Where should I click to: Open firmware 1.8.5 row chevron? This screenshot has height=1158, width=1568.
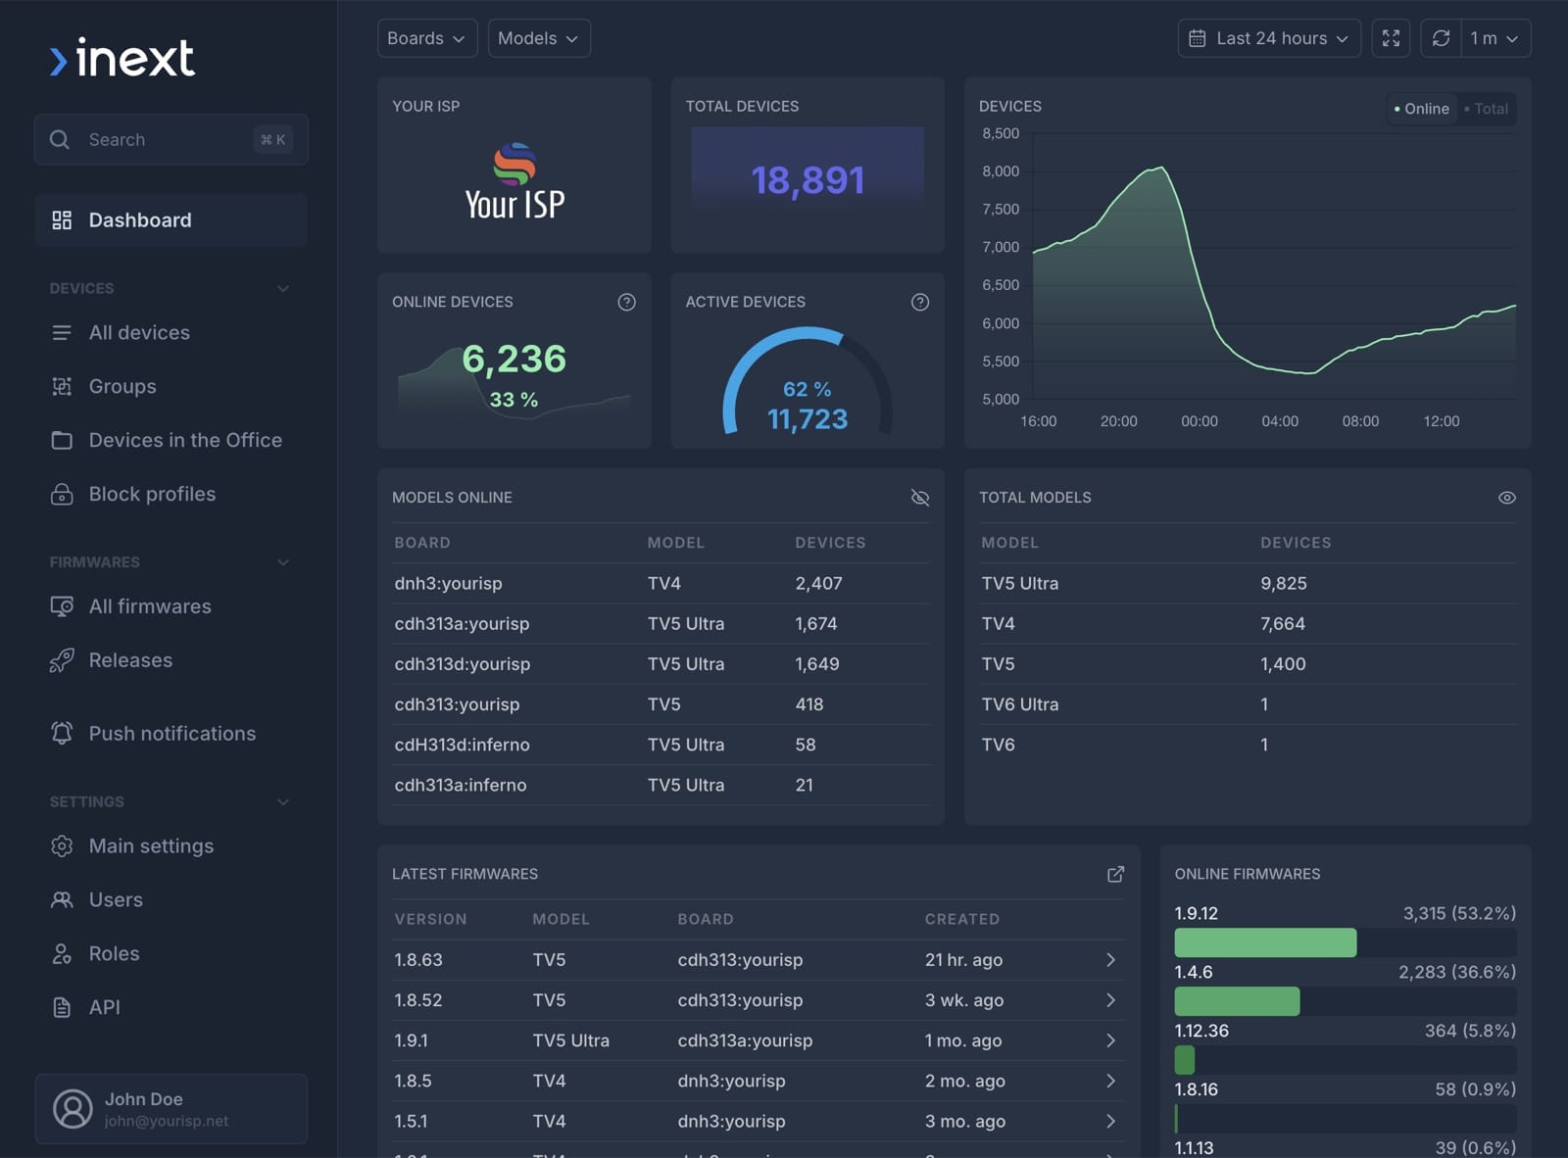tap(1110, 1081)
